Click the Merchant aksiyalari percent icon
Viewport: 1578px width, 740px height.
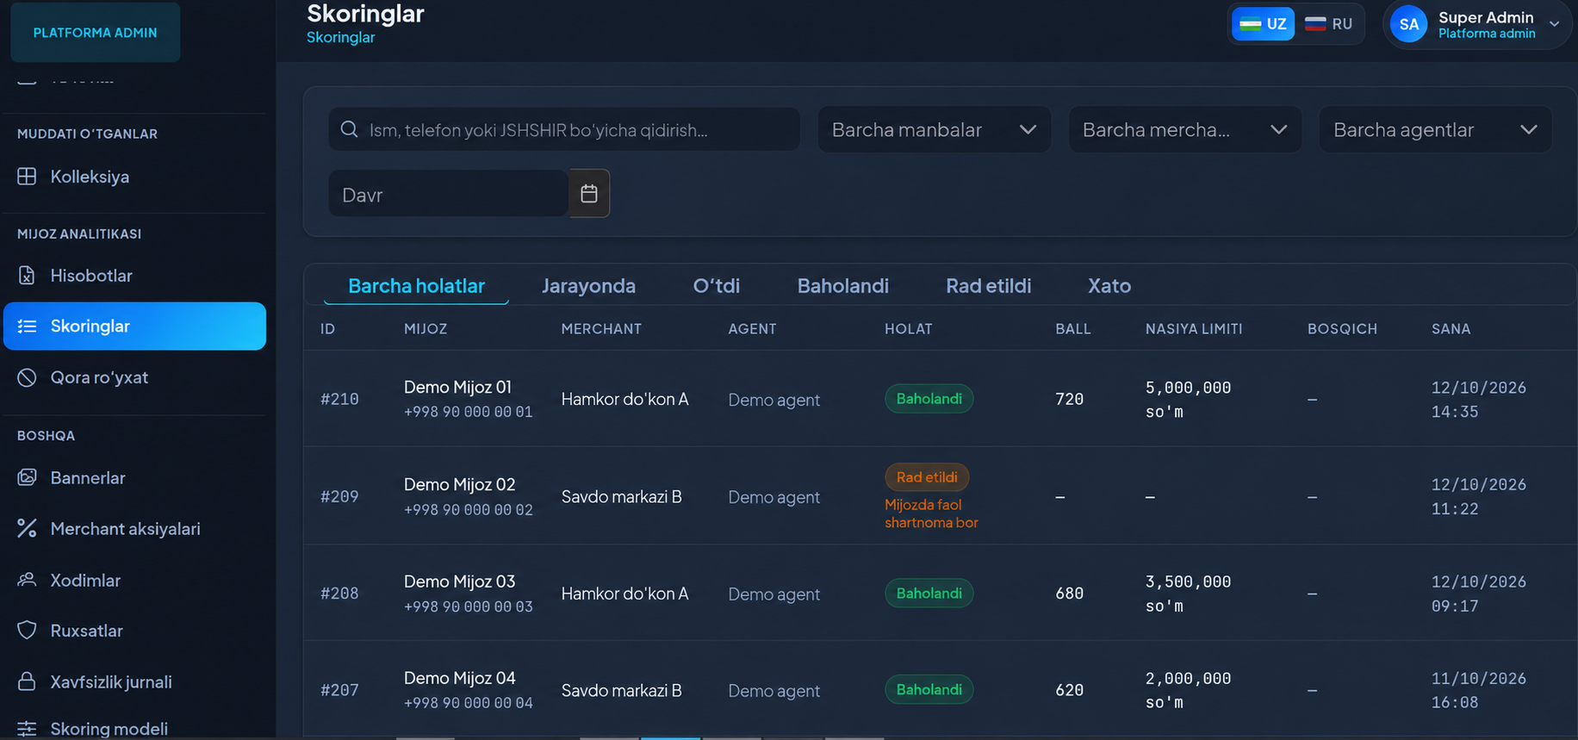(x=27, y=529)
